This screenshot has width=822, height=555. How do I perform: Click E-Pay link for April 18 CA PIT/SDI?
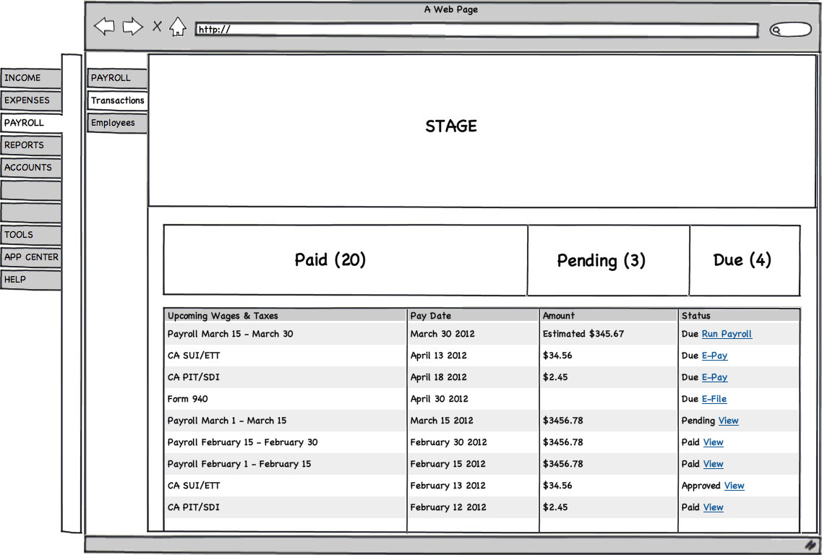pos(714,377)
